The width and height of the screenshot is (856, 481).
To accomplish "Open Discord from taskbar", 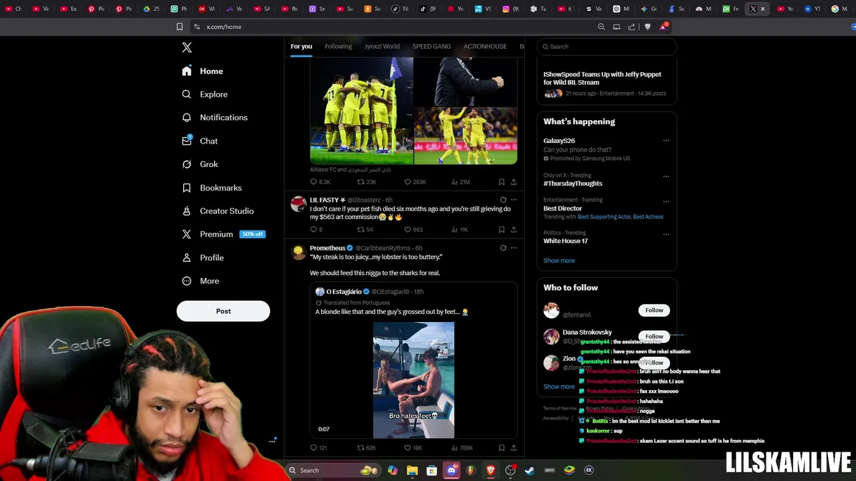I will pos(451,470).
